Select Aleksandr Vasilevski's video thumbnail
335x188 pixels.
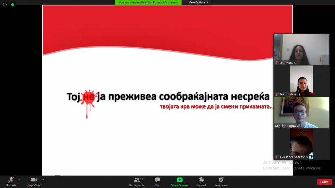tap(301, 144)
